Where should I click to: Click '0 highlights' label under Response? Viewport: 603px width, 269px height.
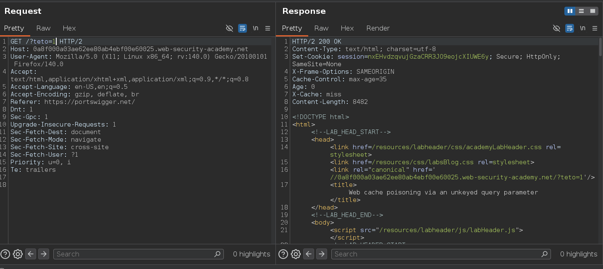(579, 254)
